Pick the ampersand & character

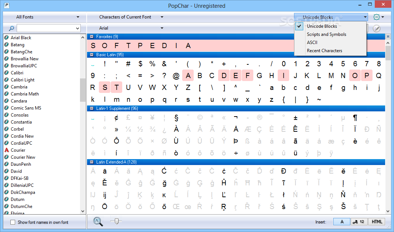(164, 64)
